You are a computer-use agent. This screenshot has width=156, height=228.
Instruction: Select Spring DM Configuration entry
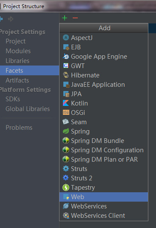pyautogui.click(x=104, y=150)
